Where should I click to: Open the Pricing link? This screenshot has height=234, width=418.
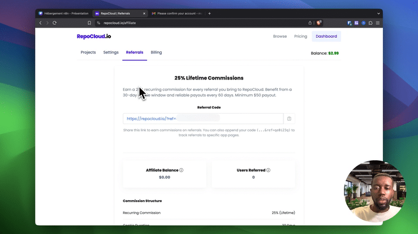tap(300, 37)
